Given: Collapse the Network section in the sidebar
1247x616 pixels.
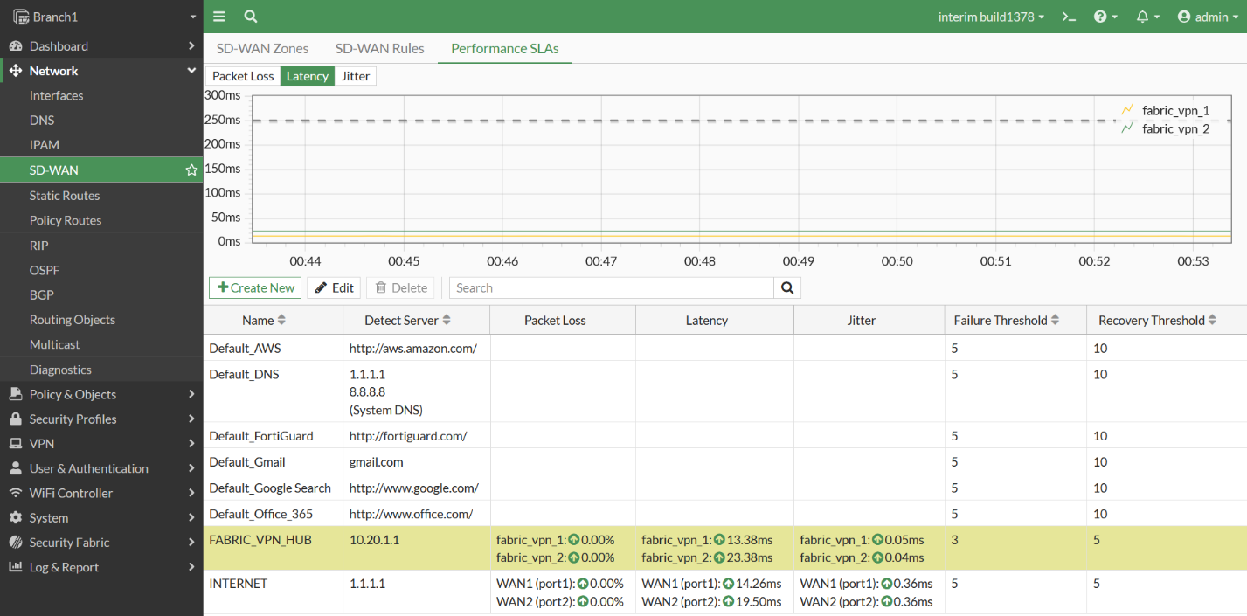Looking at the screenshot, I should click(191, 71).
